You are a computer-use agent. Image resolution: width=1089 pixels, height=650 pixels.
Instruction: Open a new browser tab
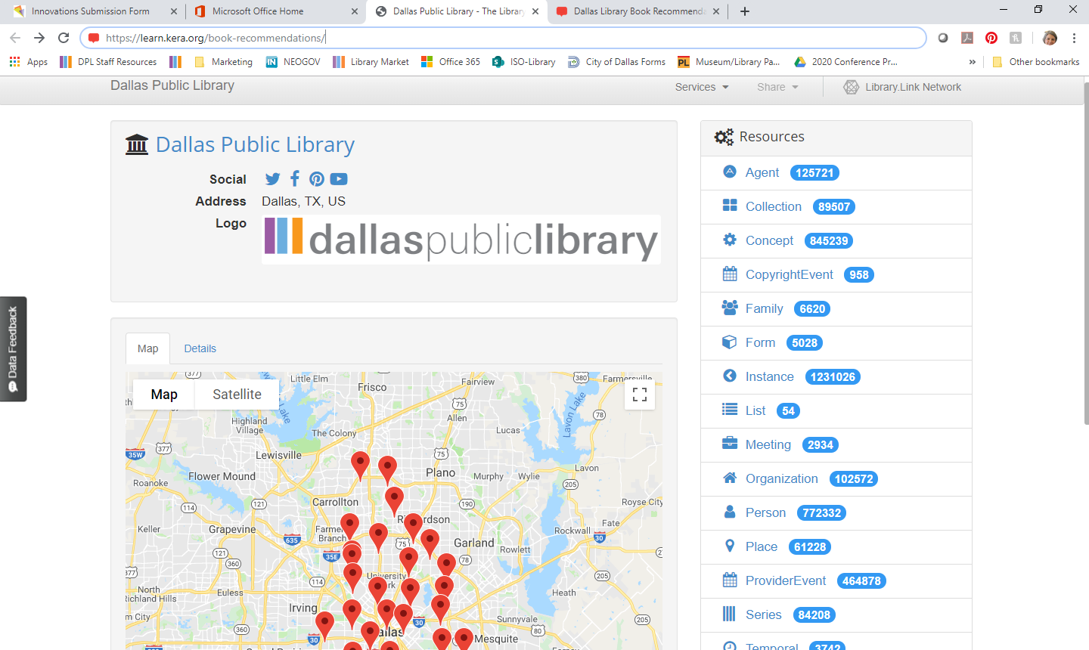tap(745, 11)
